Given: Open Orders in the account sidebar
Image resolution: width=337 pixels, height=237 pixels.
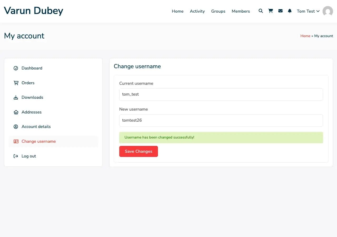Looking at the screenshot, I should point(28,83).
